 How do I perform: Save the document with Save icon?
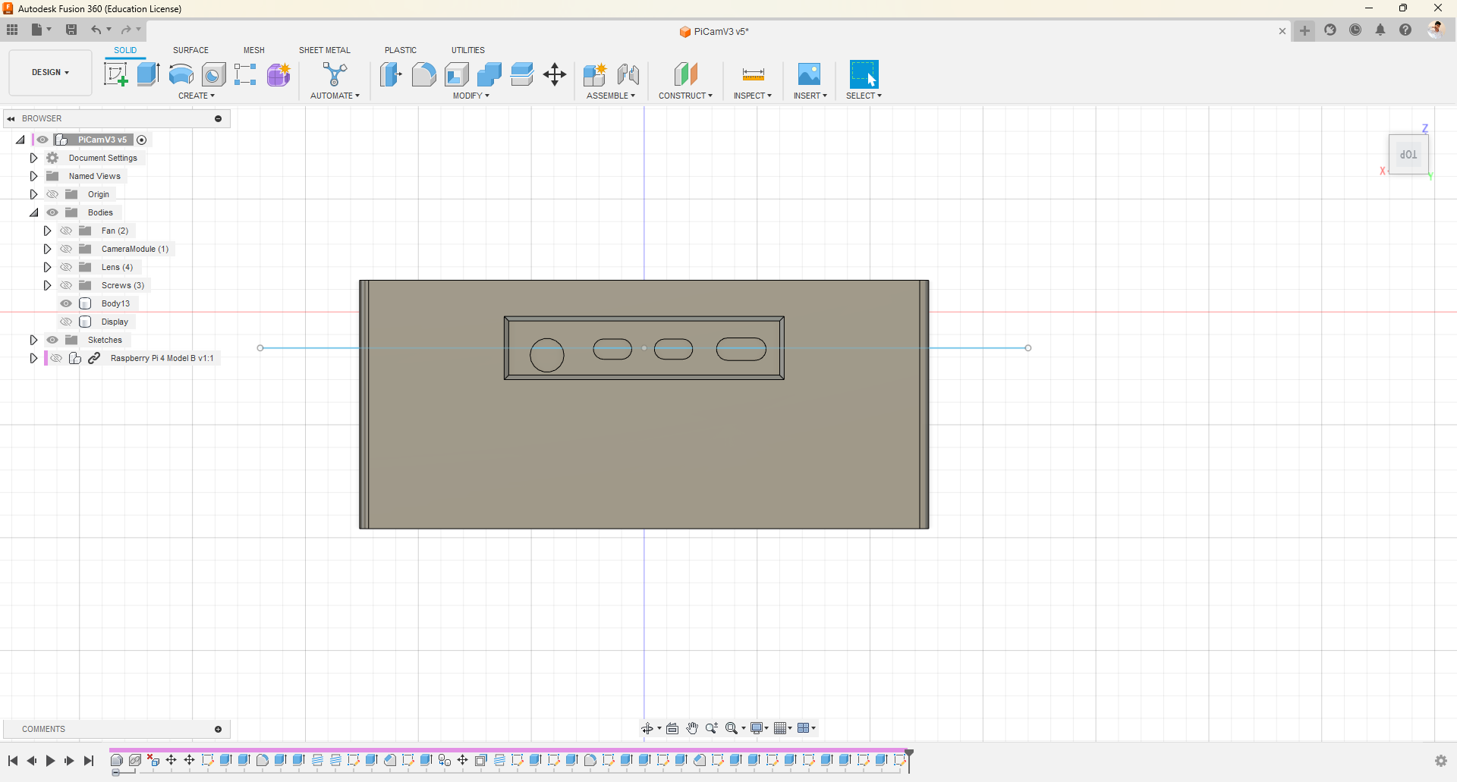point(71,30)
